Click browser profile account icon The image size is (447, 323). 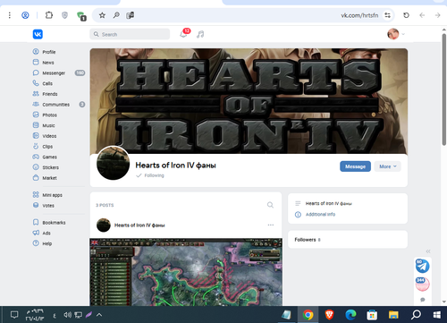click(25, 15)
